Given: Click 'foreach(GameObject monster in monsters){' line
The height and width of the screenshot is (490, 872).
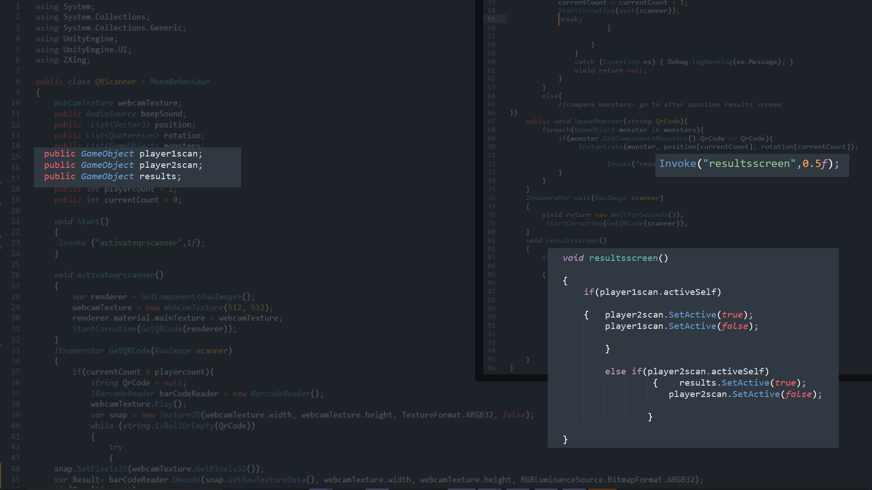Looking at the screenshot, I should coord(623,130).
